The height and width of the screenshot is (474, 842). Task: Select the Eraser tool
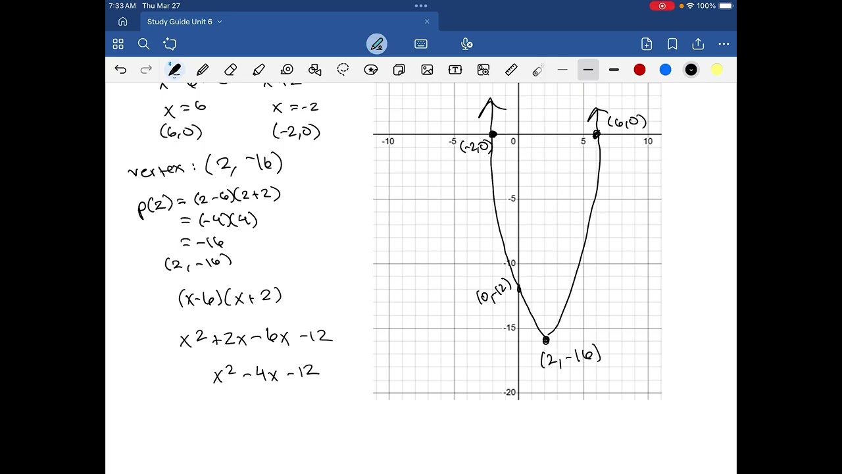point(230,70)
